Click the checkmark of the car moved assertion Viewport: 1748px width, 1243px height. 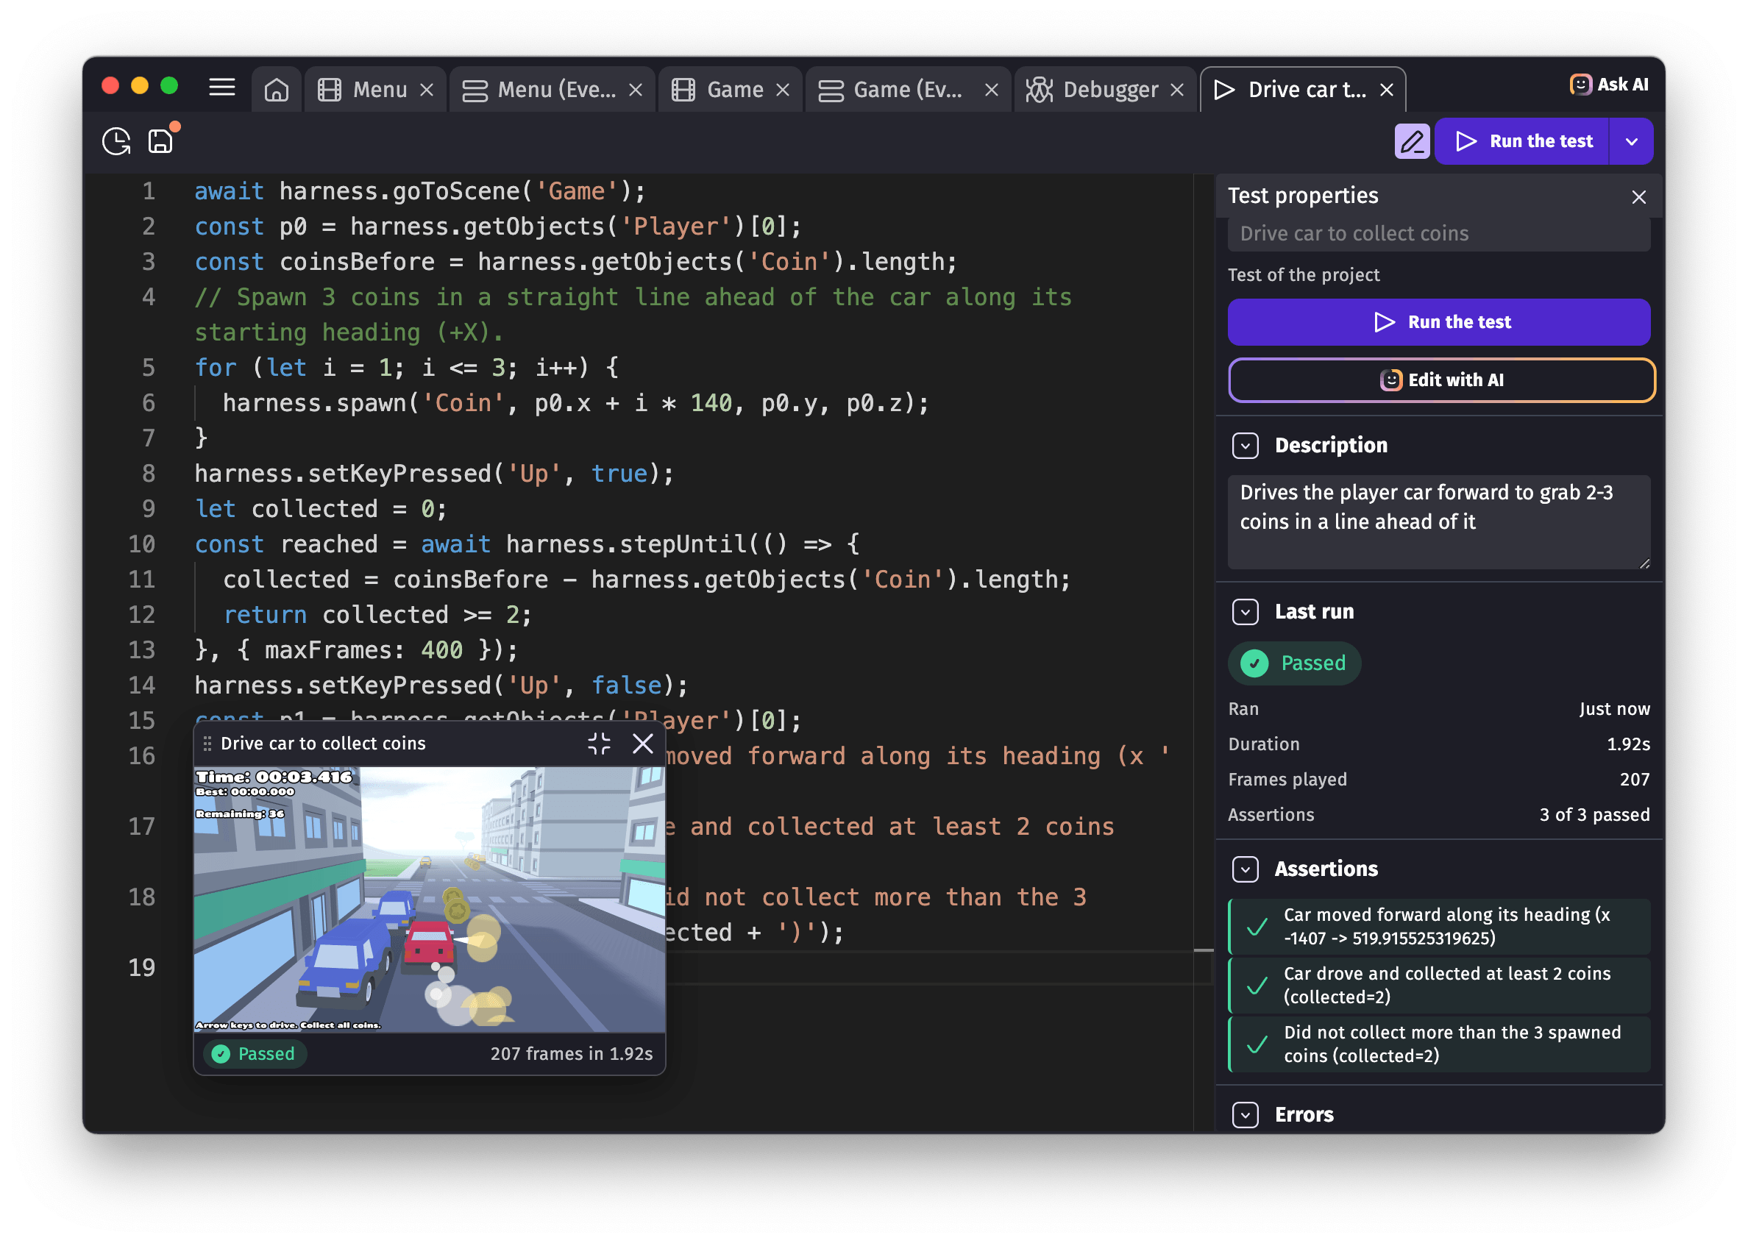pos(1257,927)
